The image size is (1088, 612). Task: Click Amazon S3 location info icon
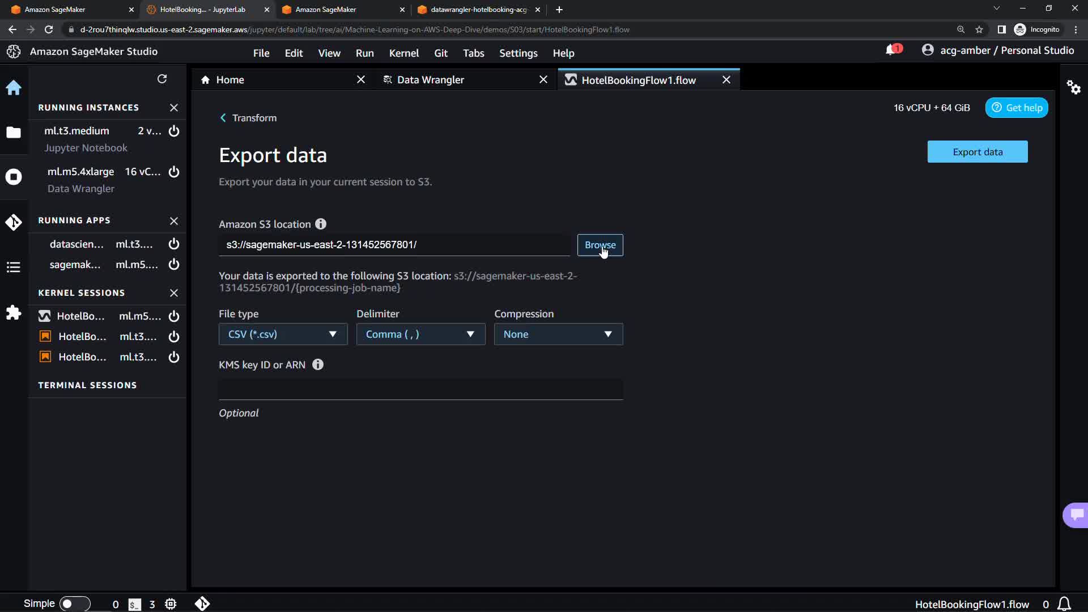321,224
